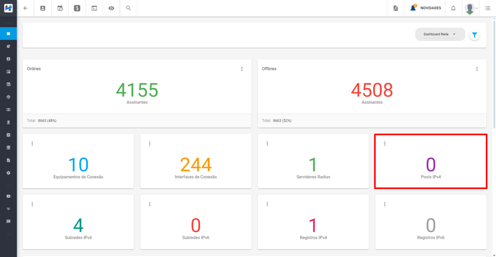This screenshot has width=496, height=257.
Task: Open Servidores Radius card options menu
Action: pyautogui.click(x=267, y=143)
